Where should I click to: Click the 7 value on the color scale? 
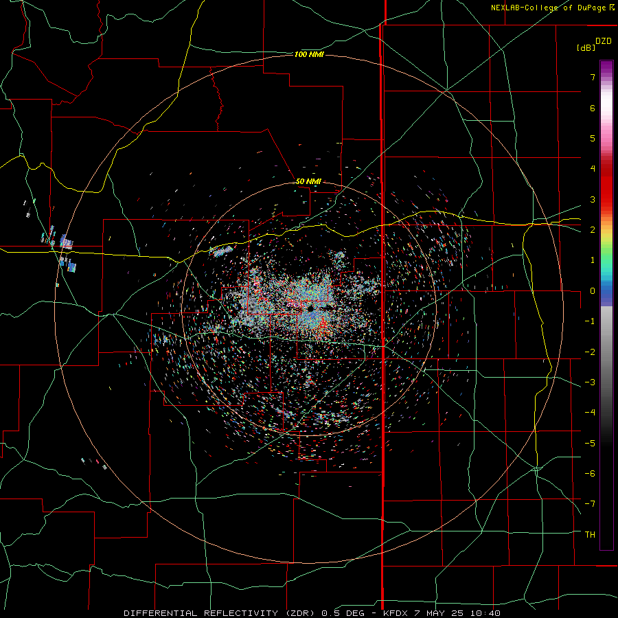click(x=593, y=77)
